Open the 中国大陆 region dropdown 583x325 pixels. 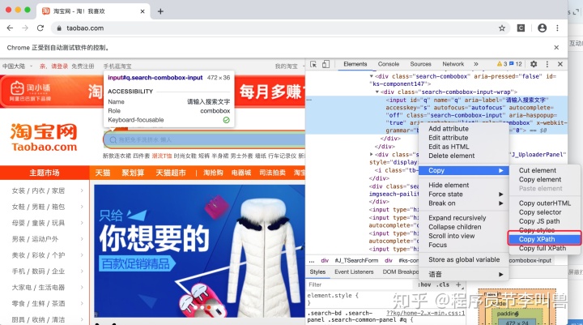click(x=18, y=66)
